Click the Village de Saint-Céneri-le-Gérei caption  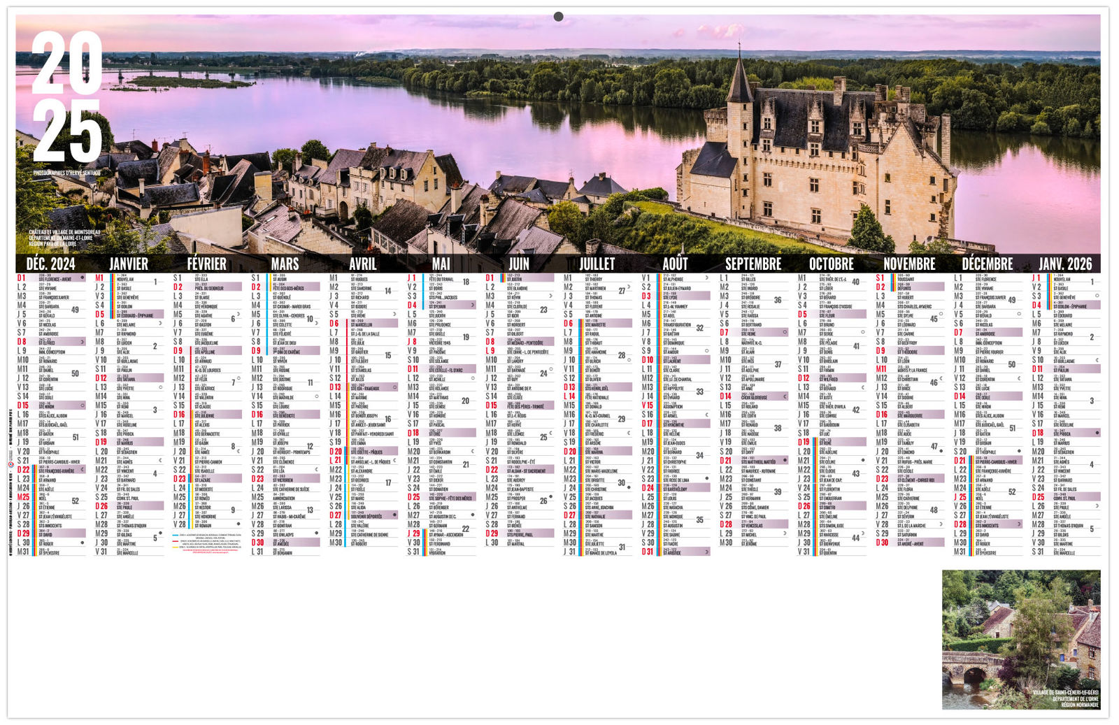point(1065,698)
